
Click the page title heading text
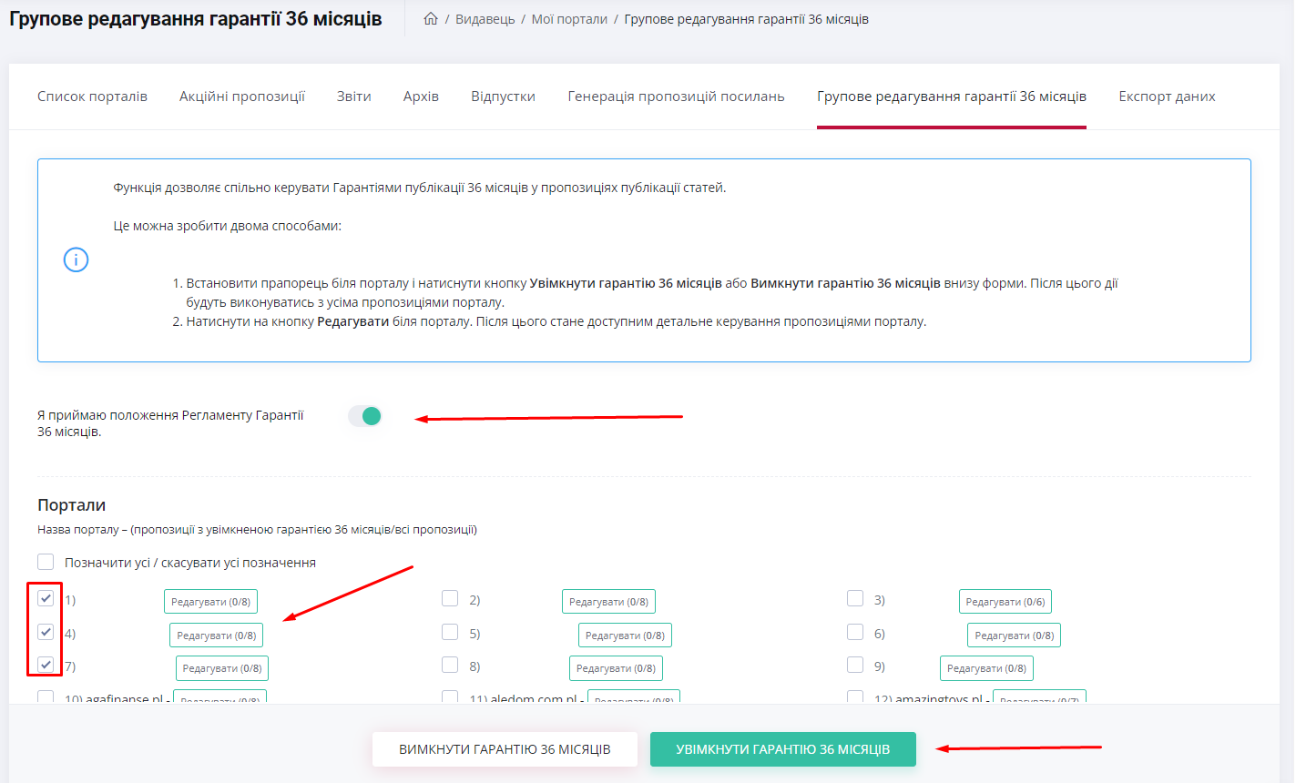(x=196, y=19)
